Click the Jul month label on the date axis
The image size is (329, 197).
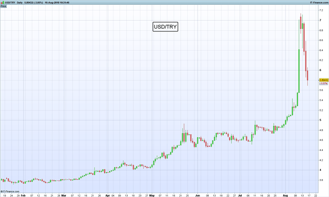tap(240, 196)
